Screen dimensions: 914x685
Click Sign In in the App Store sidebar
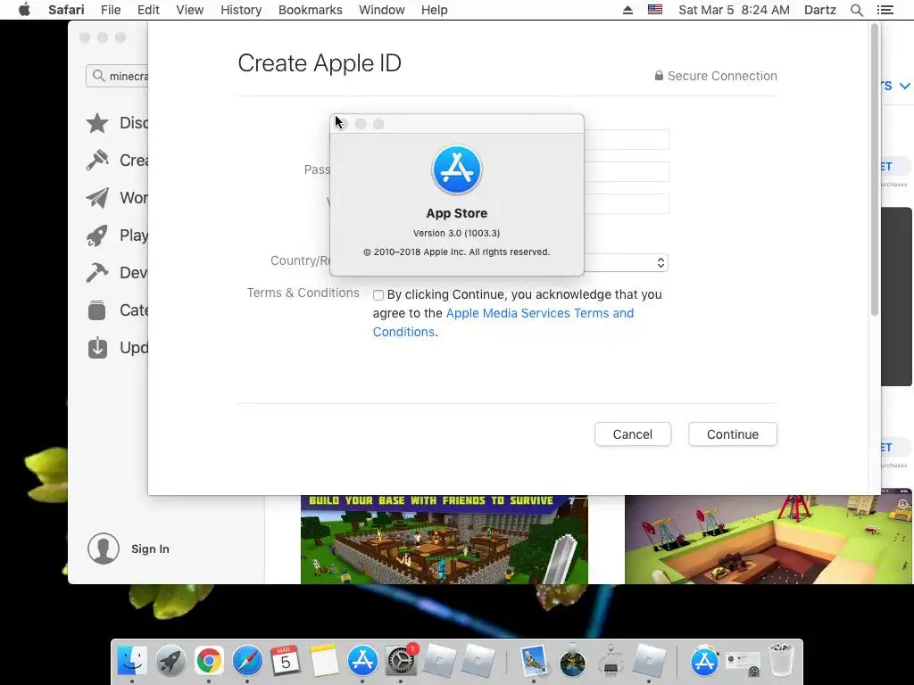coord(150,549)
